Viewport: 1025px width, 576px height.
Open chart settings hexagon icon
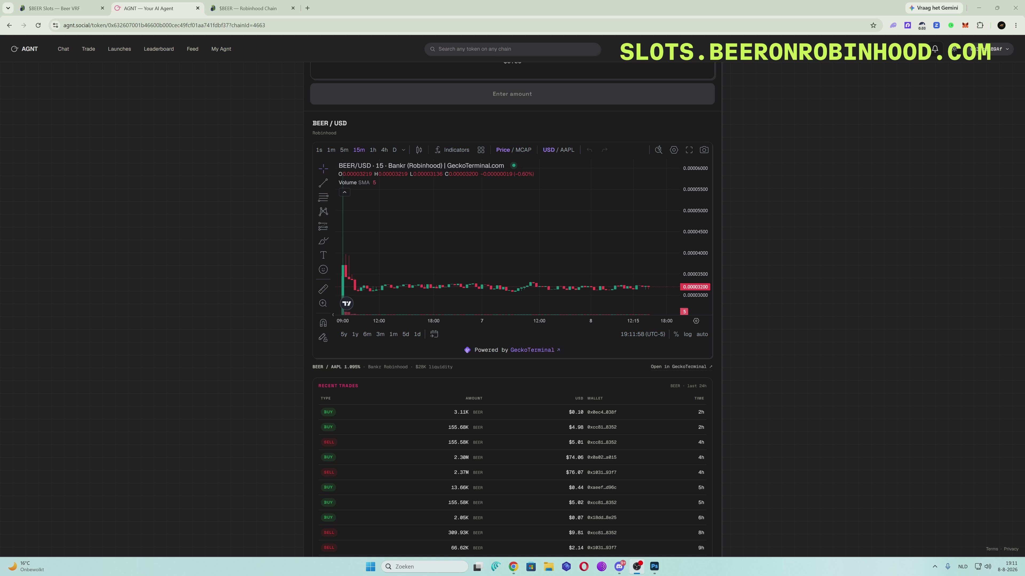[x=674, y=150]
